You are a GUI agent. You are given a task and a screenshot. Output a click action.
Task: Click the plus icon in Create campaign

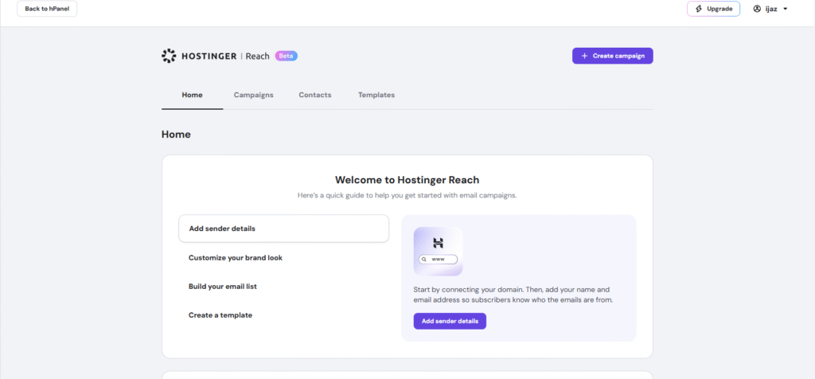(x=584, y=57)
